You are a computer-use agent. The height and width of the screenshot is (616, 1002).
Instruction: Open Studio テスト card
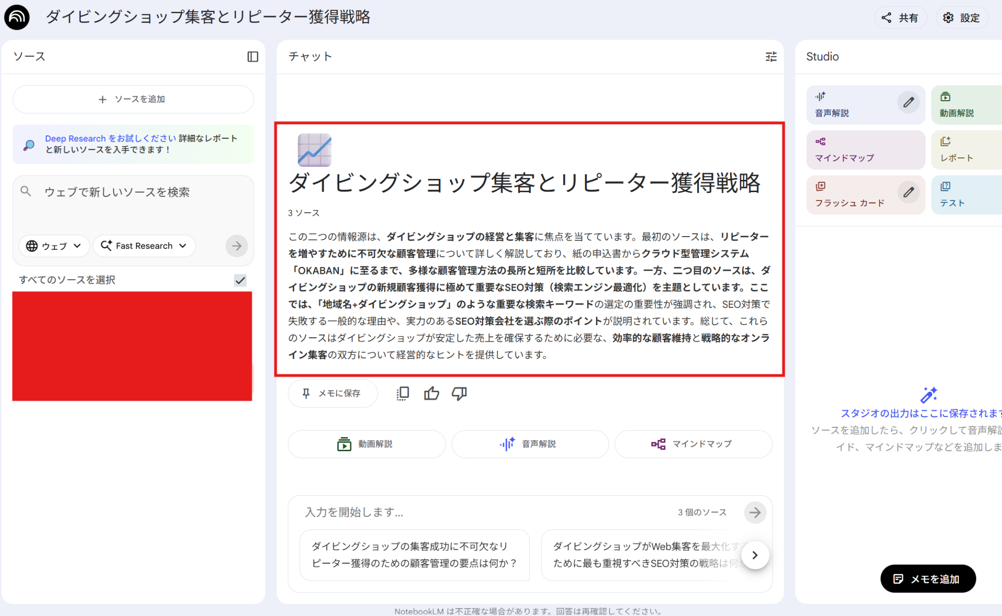(x=966, y=195)
